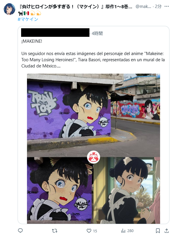Open the three-dot more options menu
173x235 pixels.
[167, 6]
